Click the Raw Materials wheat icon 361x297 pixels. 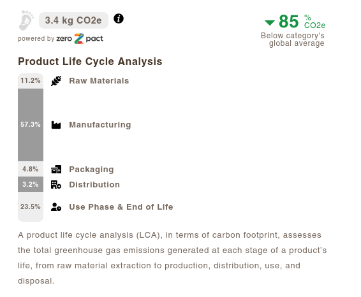pyautogui.click(x=56, y=81)
